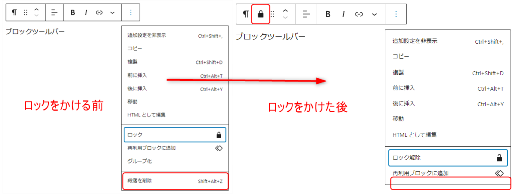Choose コピー in left menu
The image size is (516, 196).
(175, 49)
